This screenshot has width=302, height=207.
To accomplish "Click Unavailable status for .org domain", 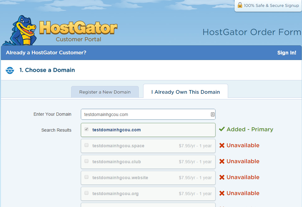I will click(243, 193).
